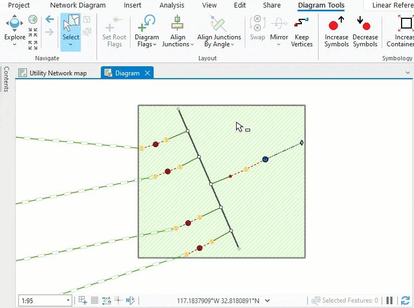The image size is (414, 308).
Task: Click the small red junction dot
Action: point(230,176)
